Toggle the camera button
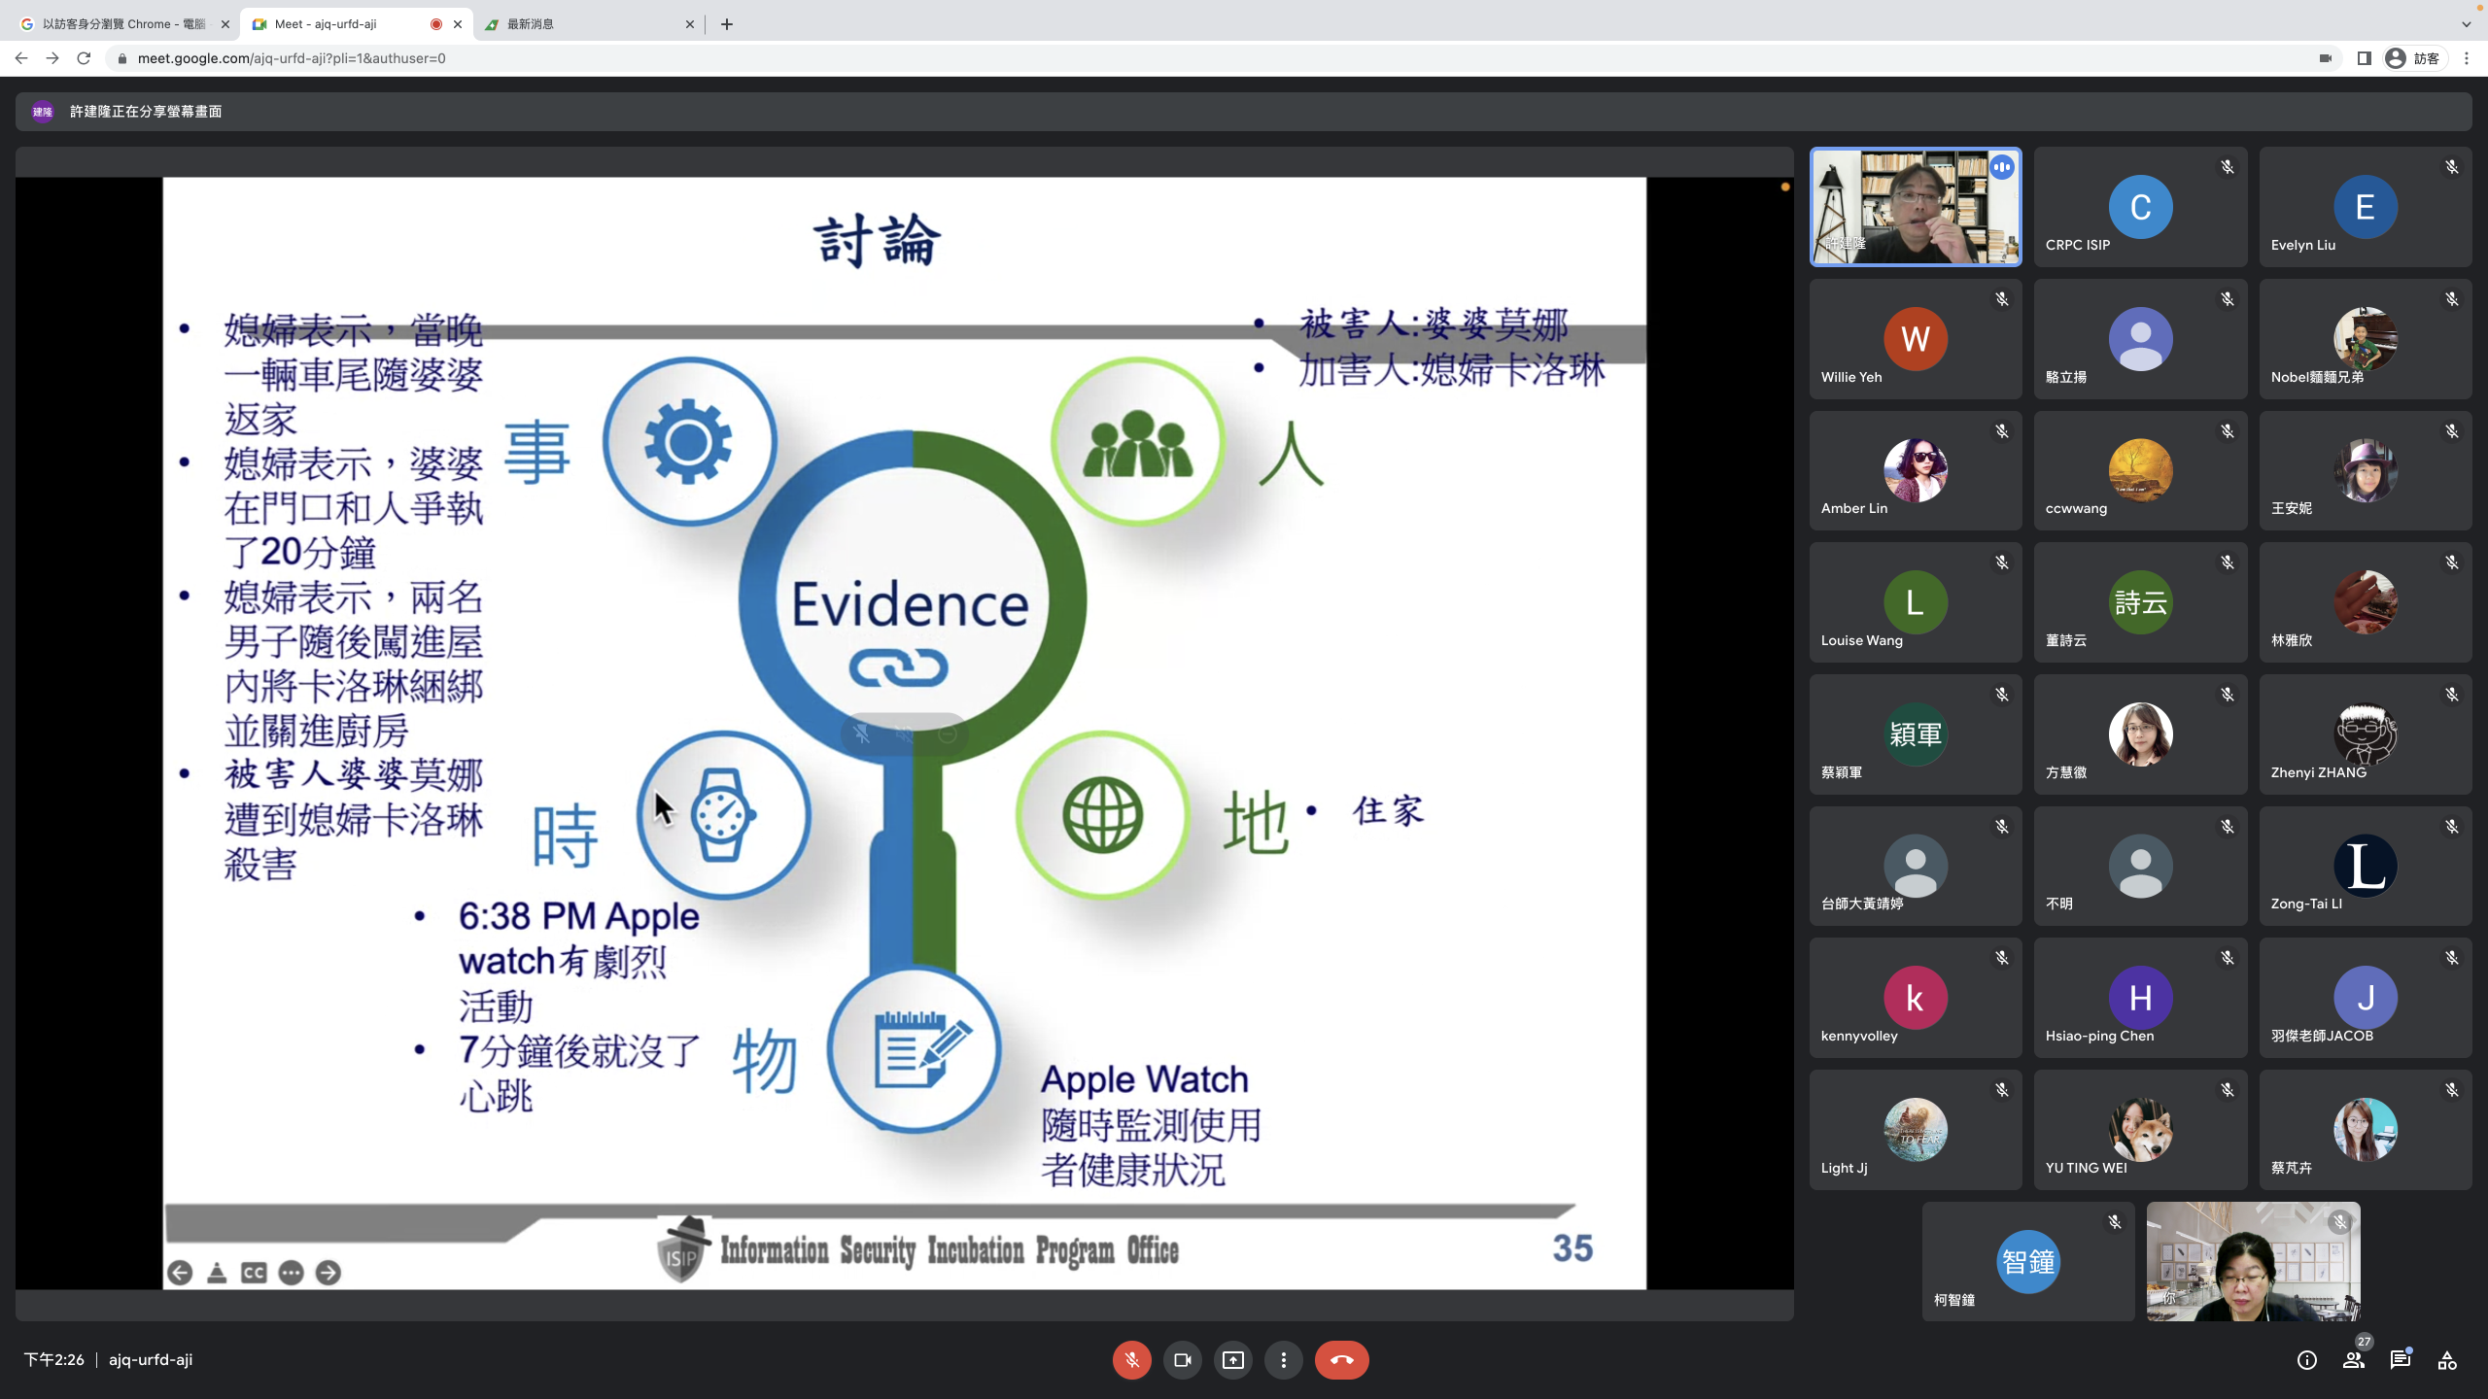Image resolution: width=2488 pixels, height=1399 pixels. pyautogui.click(x=1182, y=1360)
